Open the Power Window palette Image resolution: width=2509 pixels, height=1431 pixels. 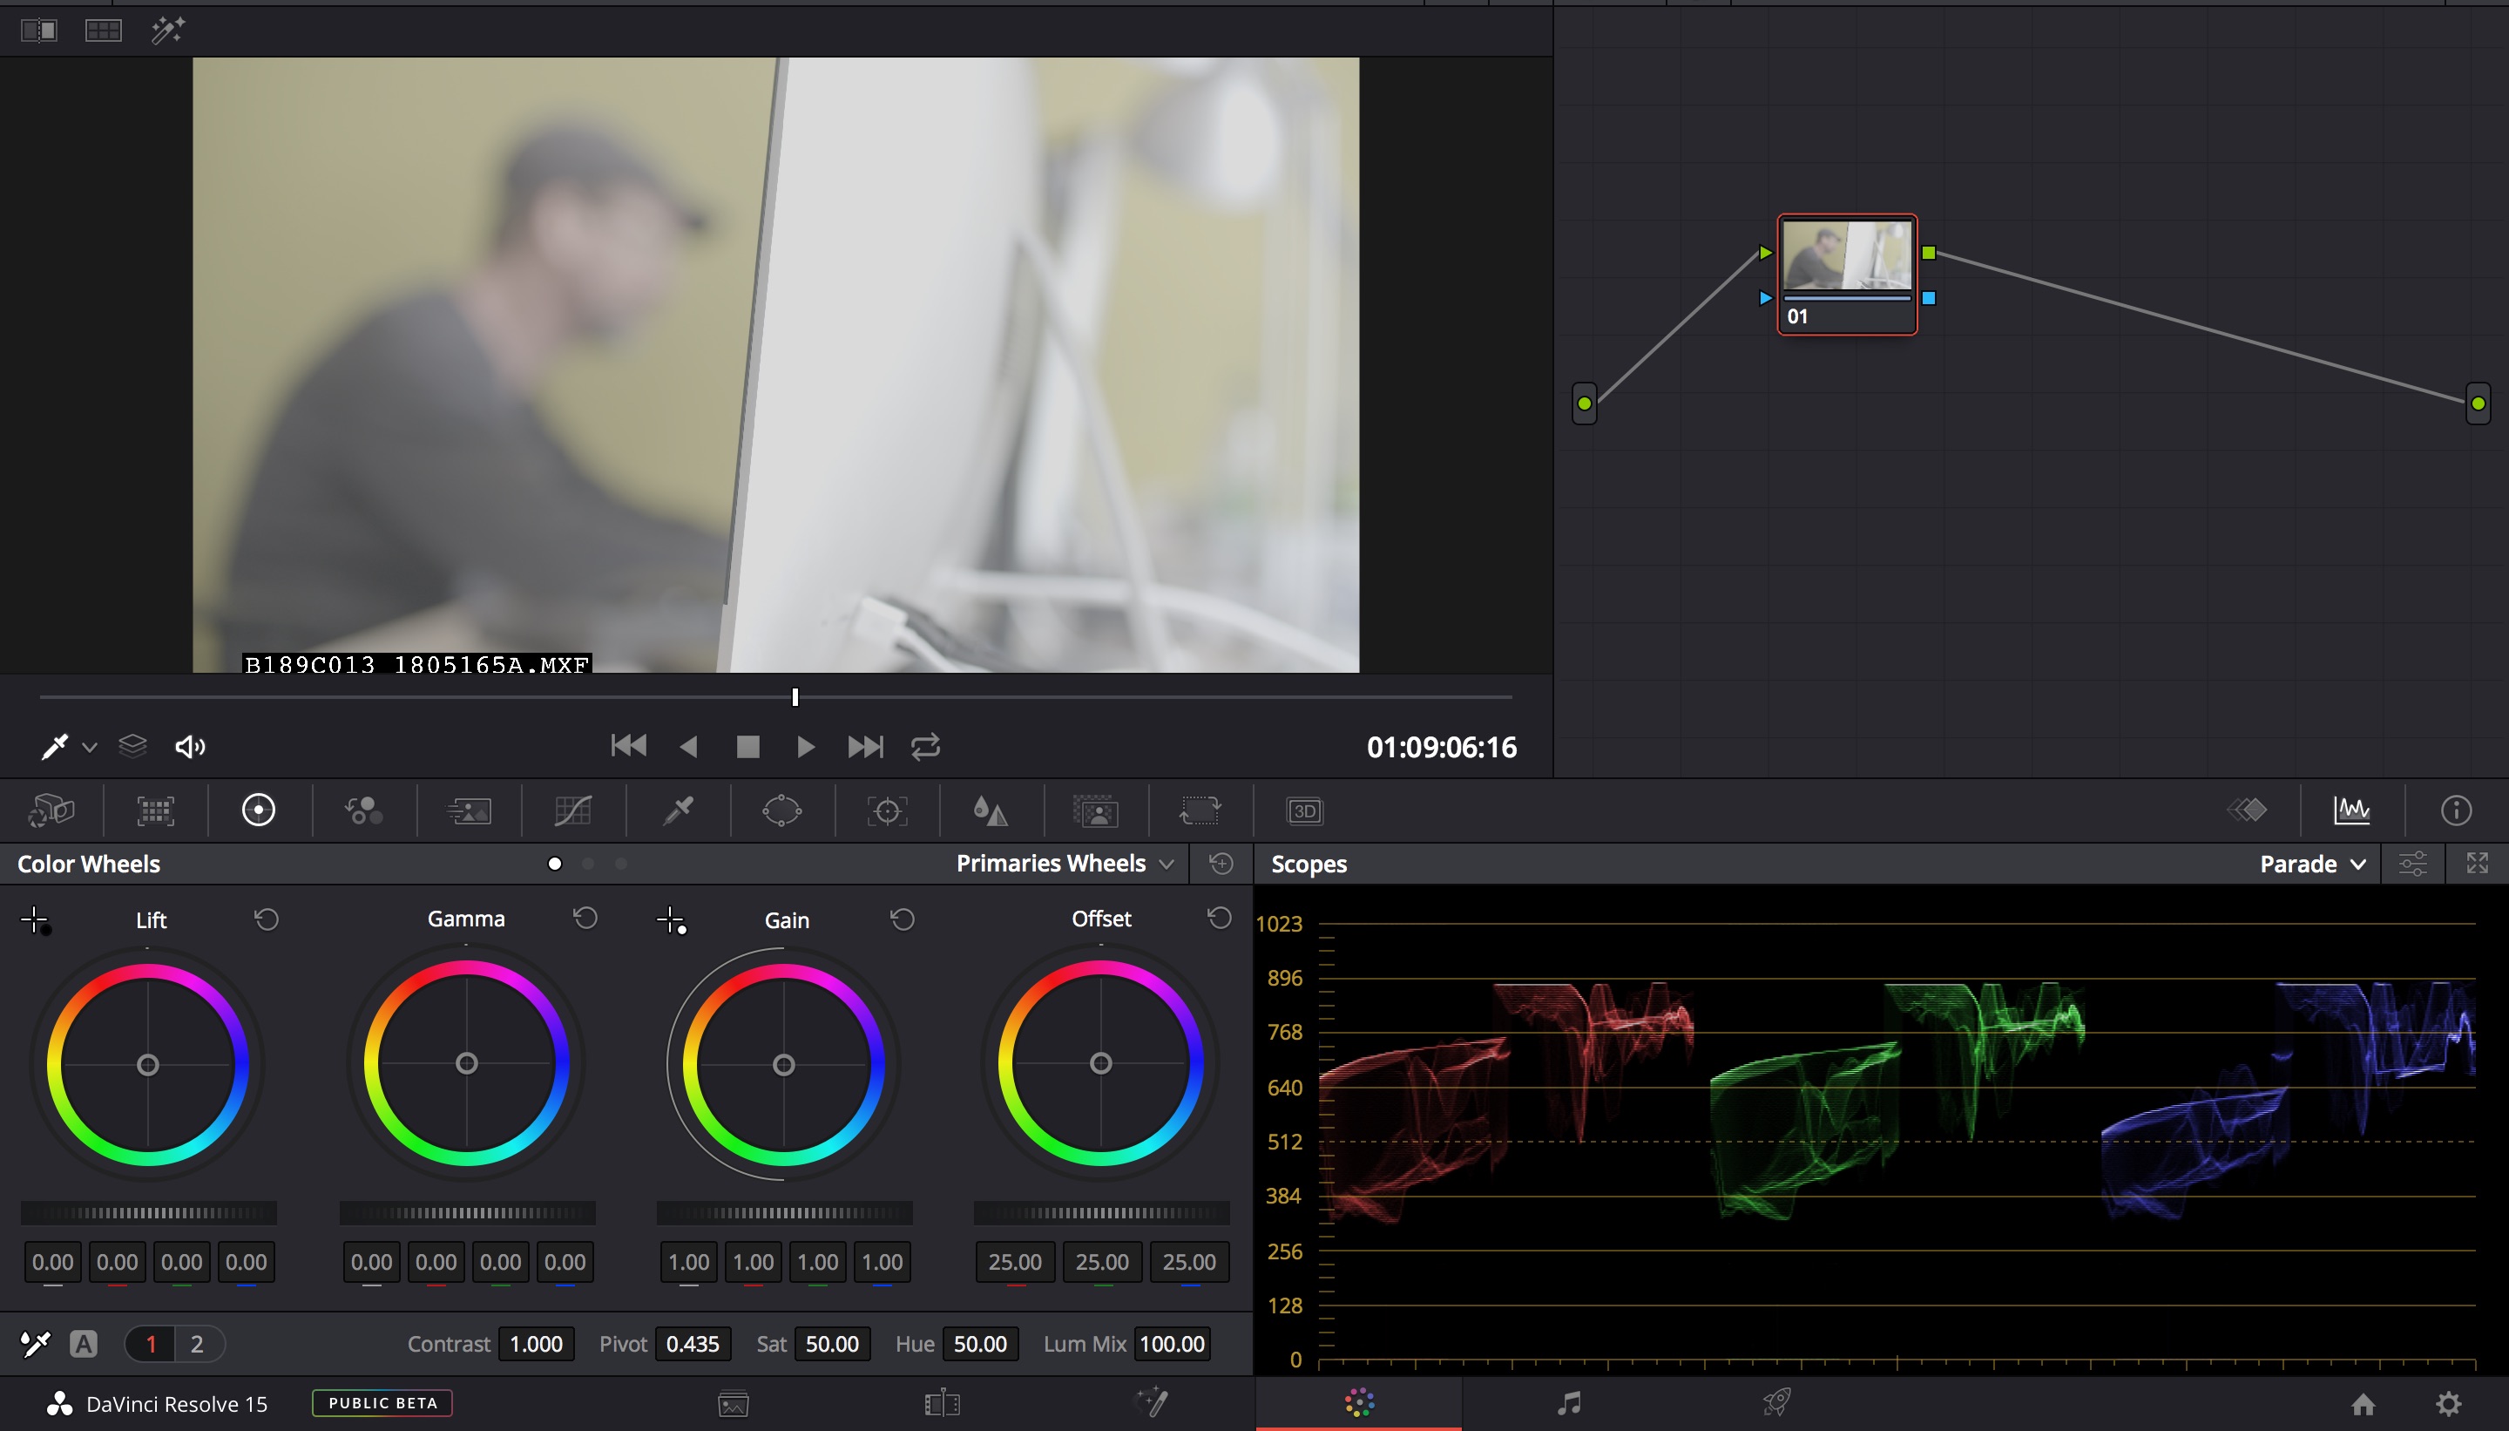coord(782,810)
